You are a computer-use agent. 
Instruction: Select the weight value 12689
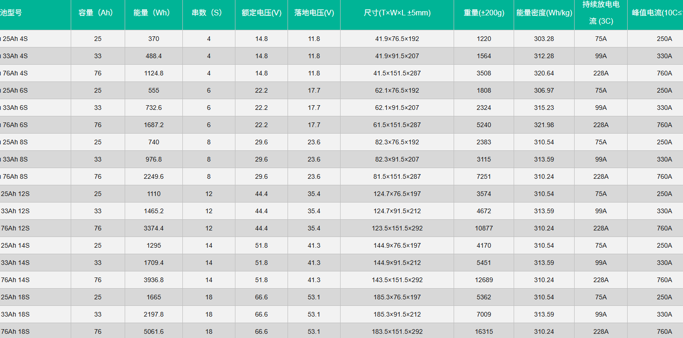484,280
